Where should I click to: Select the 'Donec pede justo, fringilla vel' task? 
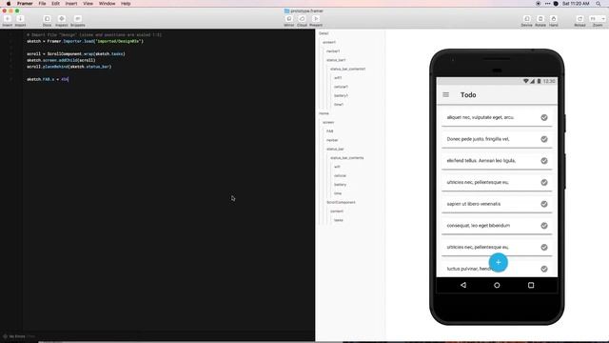pos(497,139)
